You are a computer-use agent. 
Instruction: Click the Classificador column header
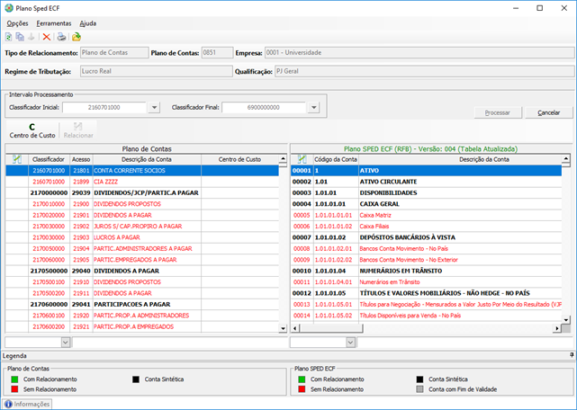click(x=49, y=159)
